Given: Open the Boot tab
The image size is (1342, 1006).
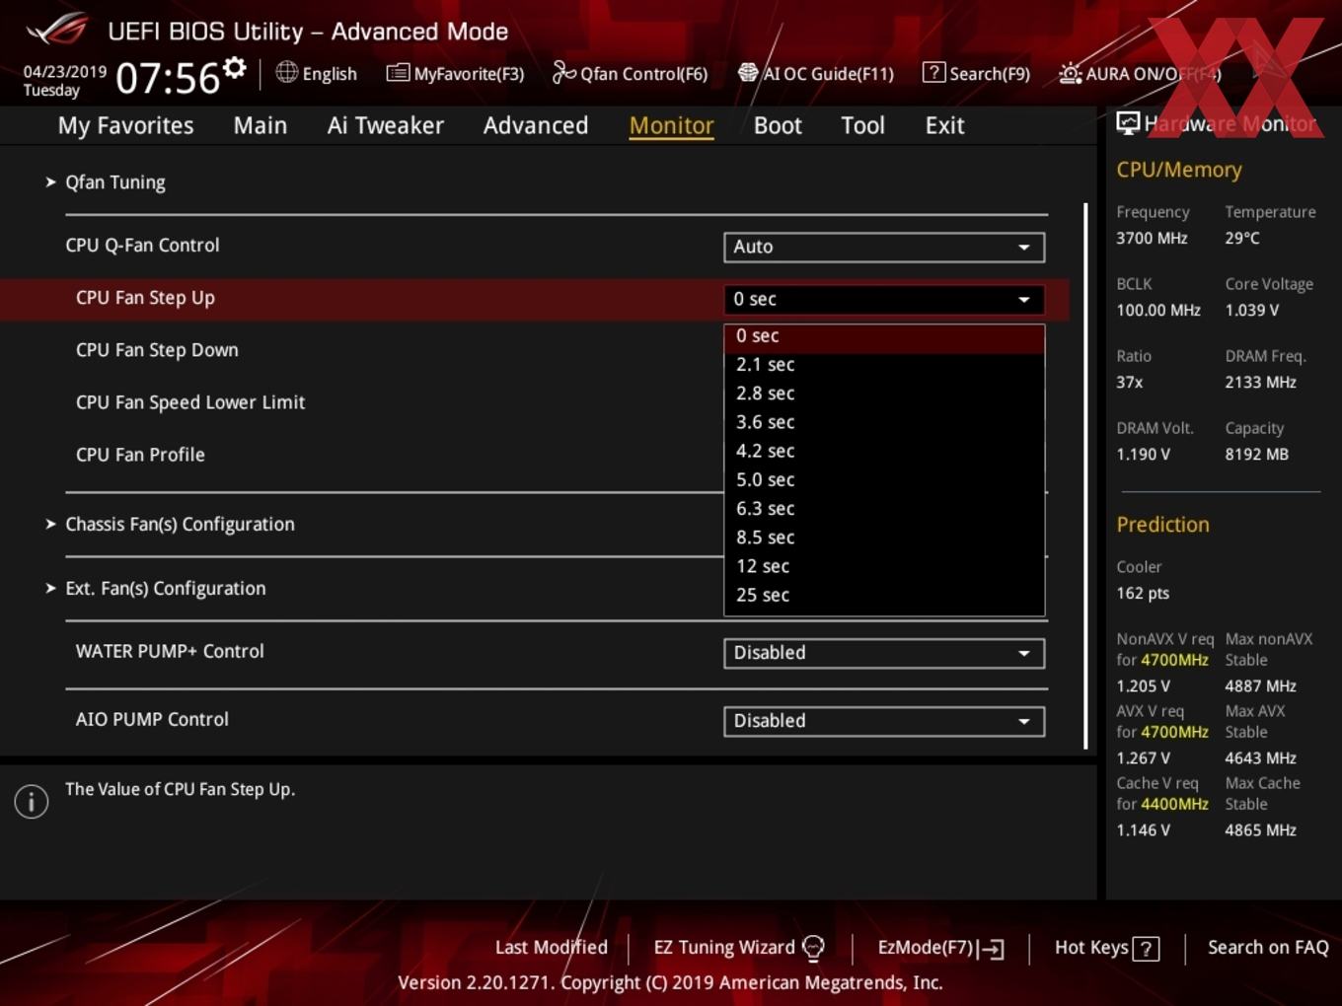Looking at the screenshot, I should click(778, 125).
